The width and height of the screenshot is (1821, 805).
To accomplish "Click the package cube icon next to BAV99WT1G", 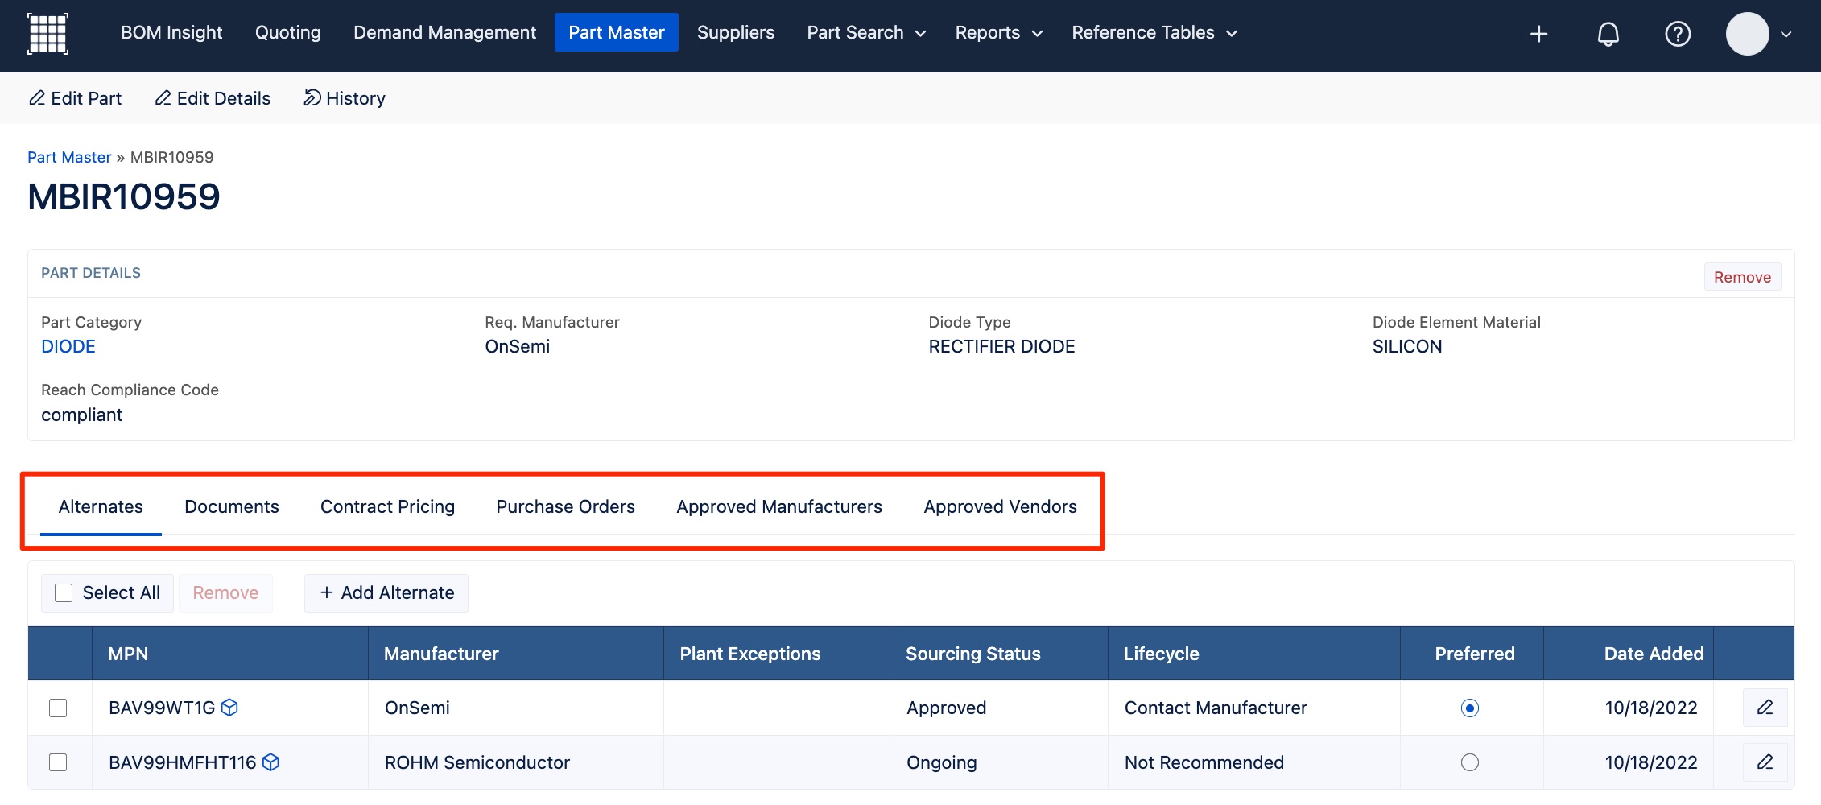I will pyautogui.click(x=229, y=708).
